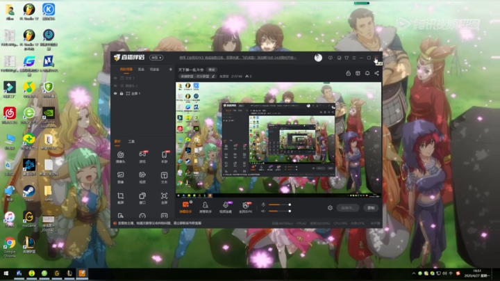Image resolution: width=500 pixels, height=281 pixels.
Task: Open the 房管助手 room manager assistant
Action: (206, 207)
